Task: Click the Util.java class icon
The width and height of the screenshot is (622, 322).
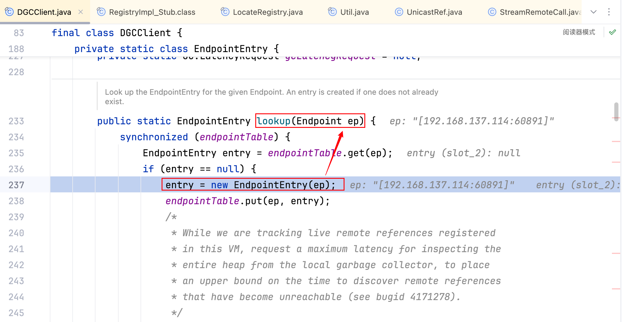Action: coord(332,12)
